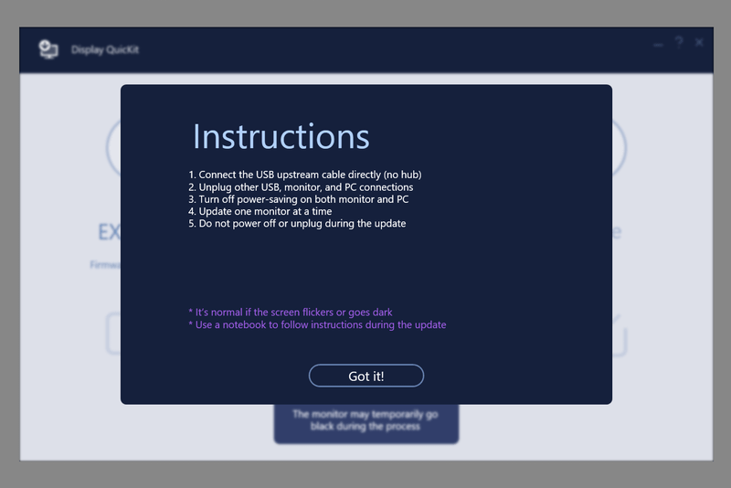Click the Display QuicKit title text

(105, 49)
